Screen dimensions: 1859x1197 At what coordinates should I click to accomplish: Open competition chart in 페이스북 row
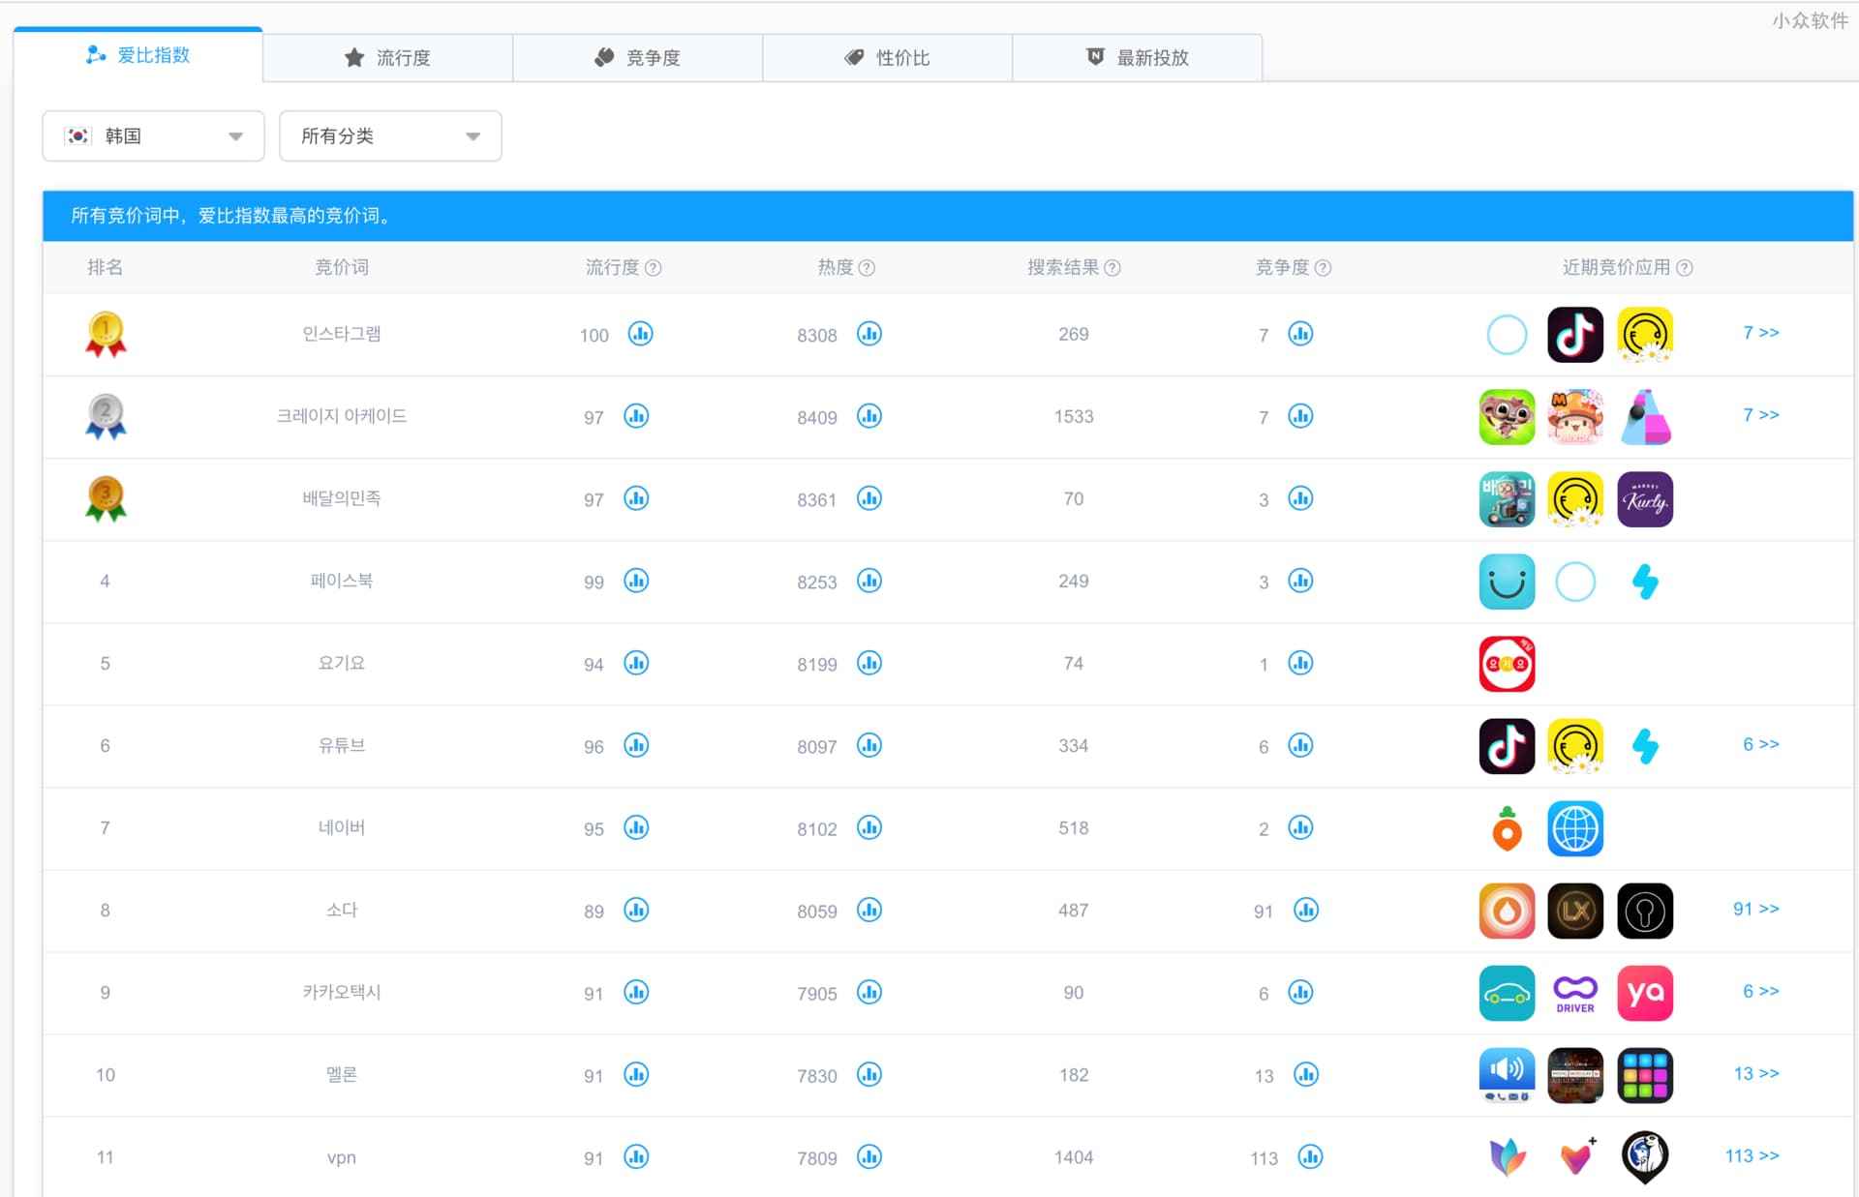(x=1300, y=581)
